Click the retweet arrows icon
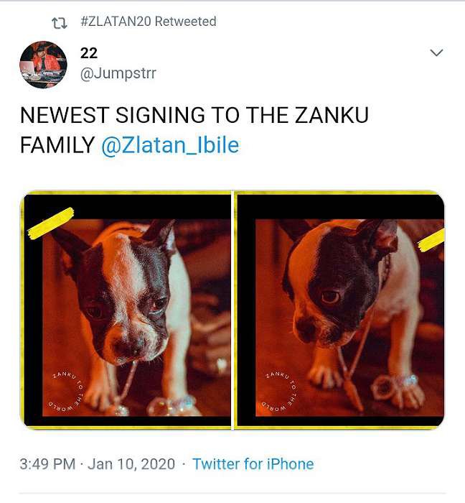Image resolution: width=465 pixels, height=503 pixels. click(60, 22)
